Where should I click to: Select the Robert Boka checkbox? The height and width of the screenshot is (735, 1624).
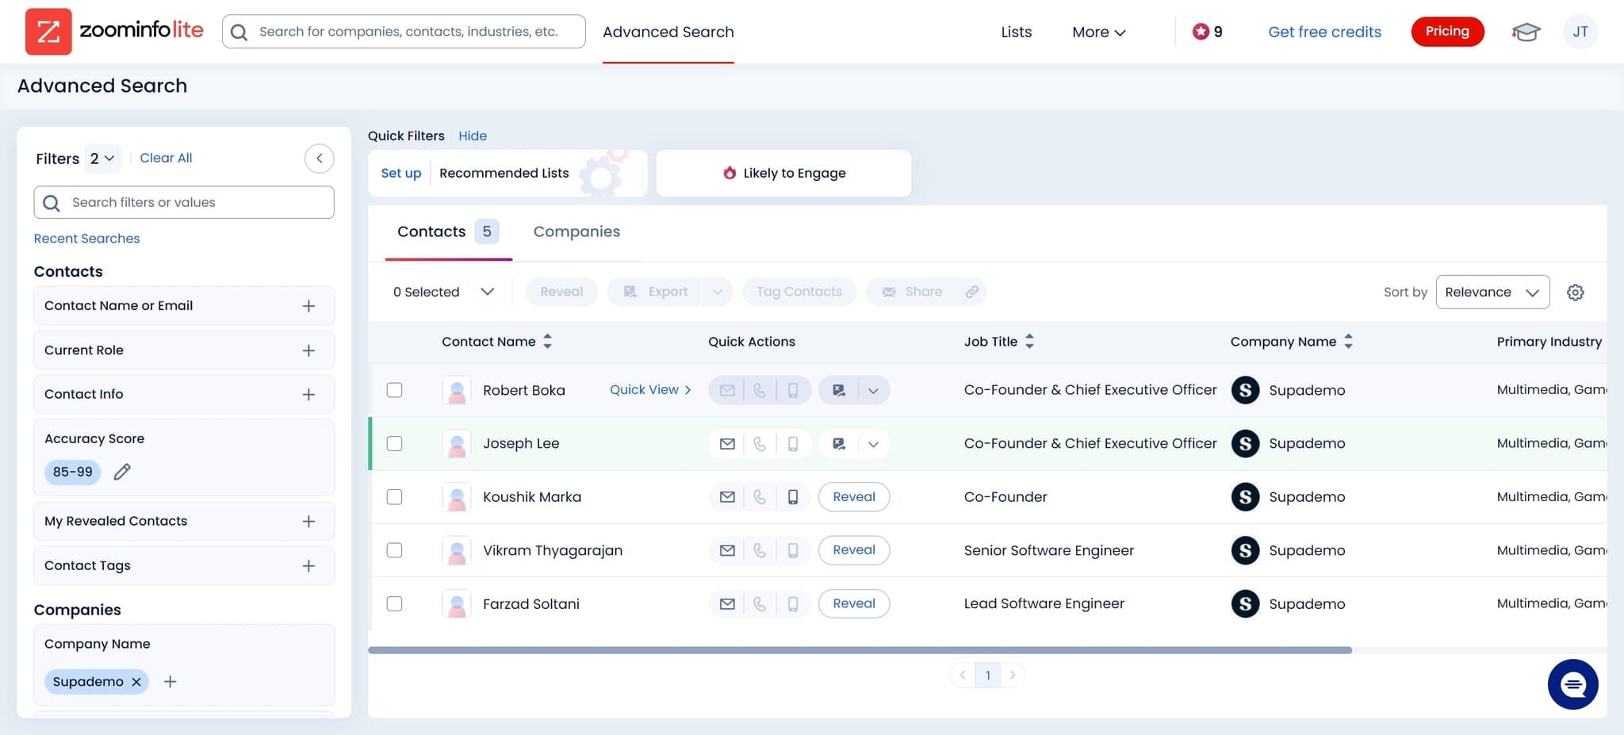point(394,390)
